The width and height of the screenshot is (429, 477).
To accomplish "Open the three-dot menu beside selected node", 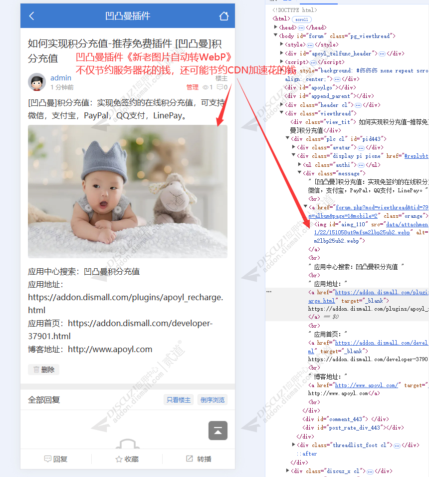I will pyautogui.click(x=269, y=292).
